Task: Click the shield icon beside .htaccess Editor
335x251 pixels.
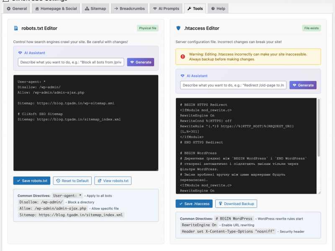Action: pyautogui.click(x=178, y=28)
